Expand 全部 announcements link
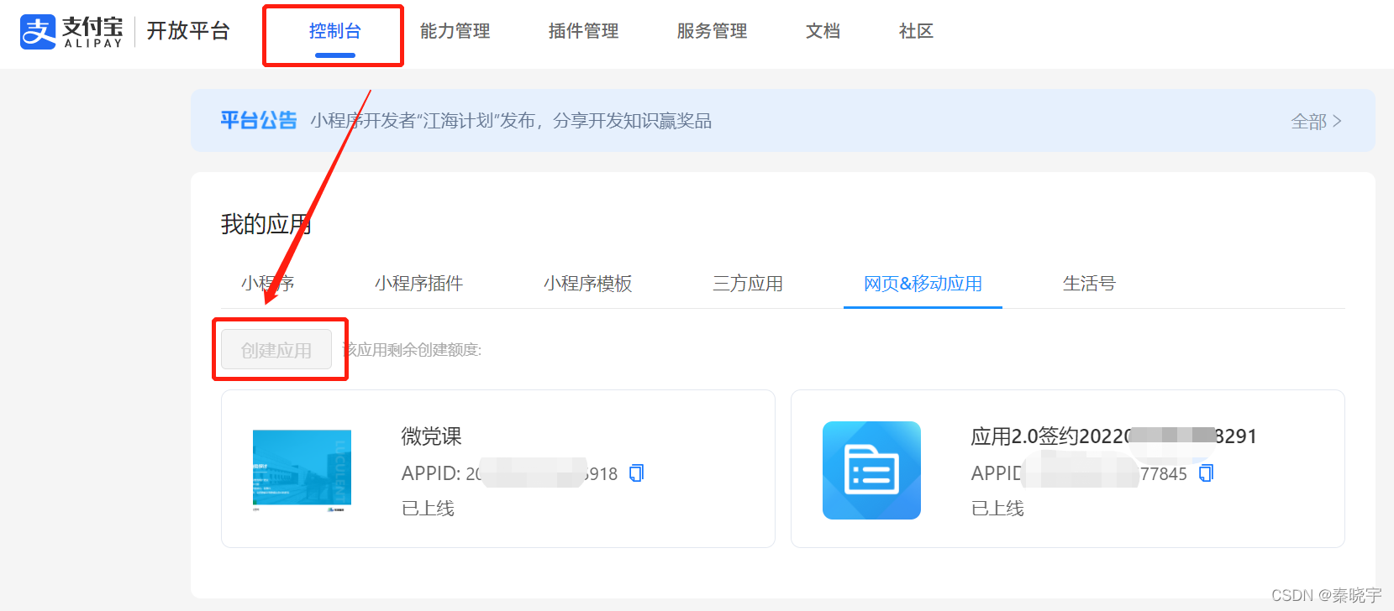 tap(1316, 122)
